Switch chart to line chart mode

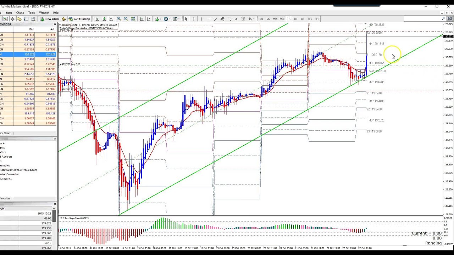point(111,19)
